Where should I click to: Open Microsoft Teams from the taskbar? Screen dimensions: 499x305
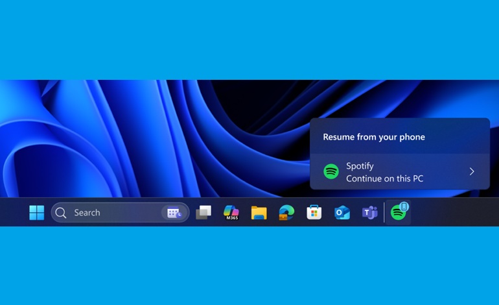click(x=370, y=213)
